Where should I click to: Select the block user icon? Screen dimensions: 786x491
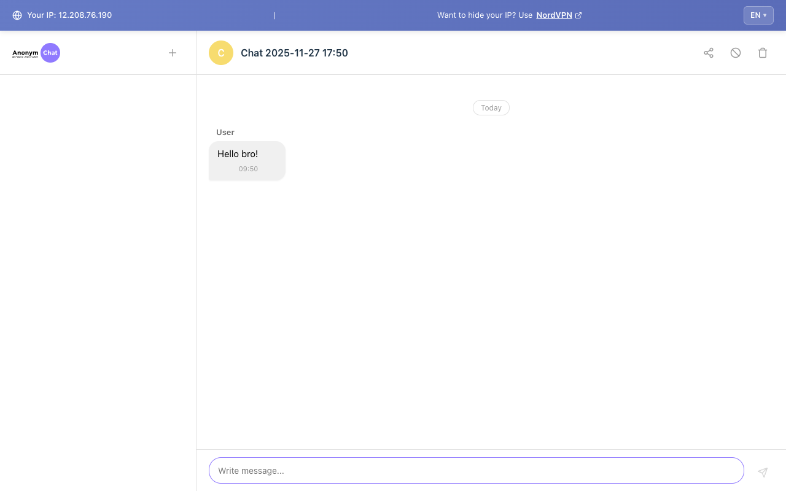tap(736, 53)
